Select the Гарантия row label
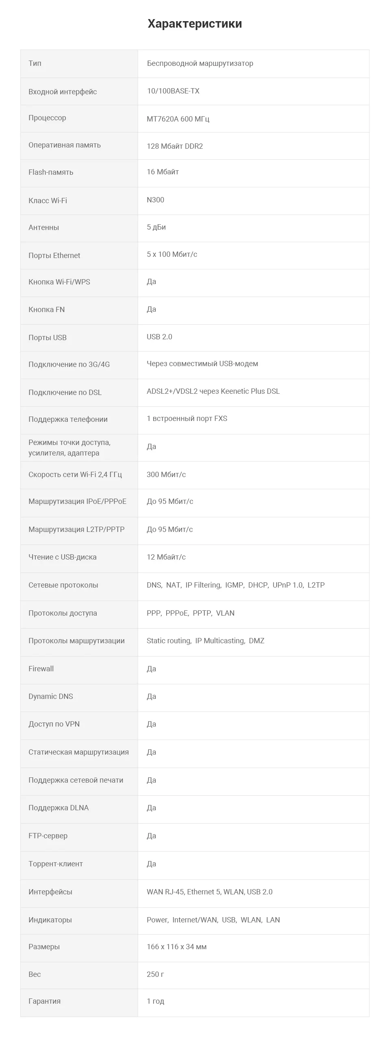 [44, 1001]
